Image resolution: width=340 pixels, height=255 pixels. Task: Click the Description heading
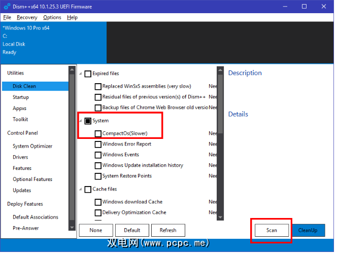click(245, 73)
